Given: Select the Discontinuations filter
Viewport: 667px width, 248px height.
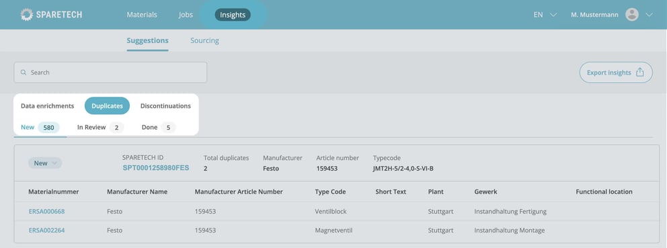Looking at the screenshot, I should point(165,106).
